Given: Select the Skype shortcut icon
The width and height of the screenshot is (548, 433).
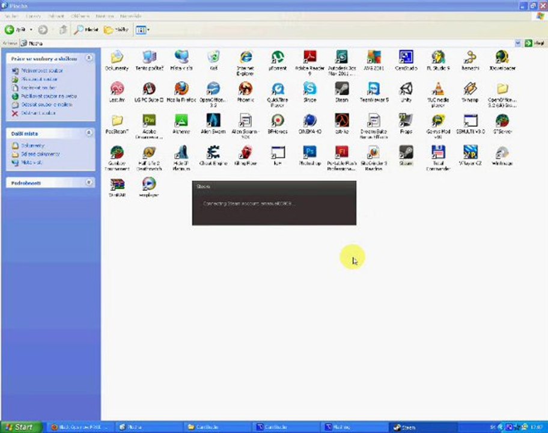Looking at the screenshot, I should (x=309, y=93).
